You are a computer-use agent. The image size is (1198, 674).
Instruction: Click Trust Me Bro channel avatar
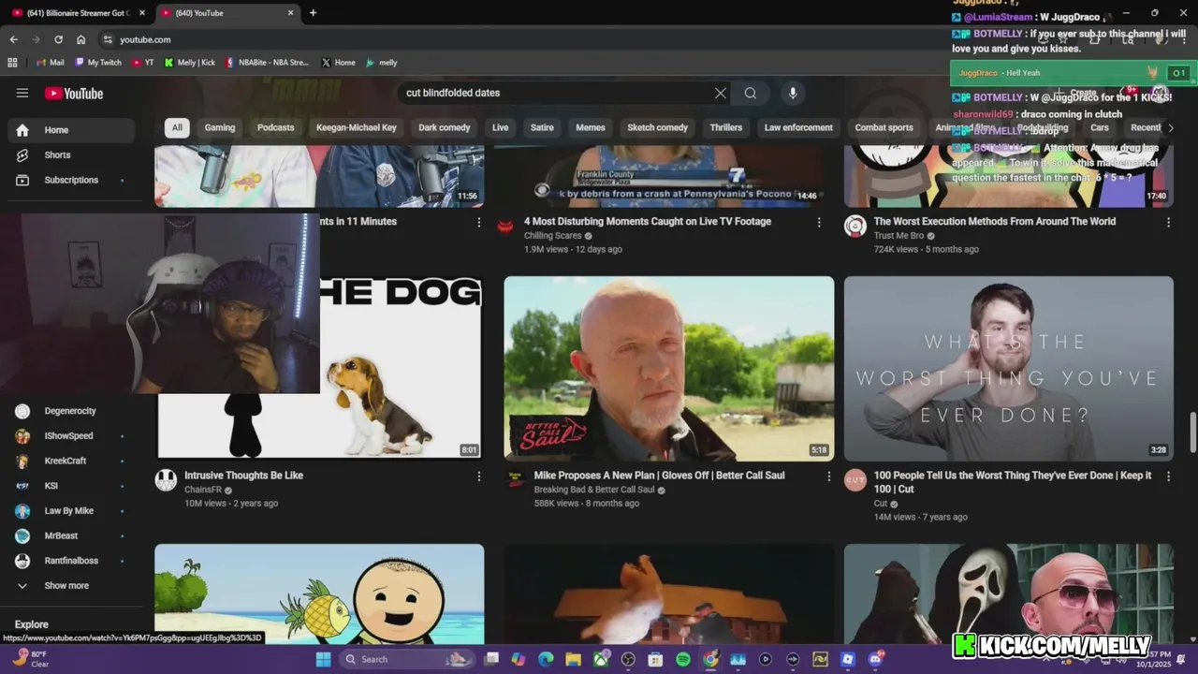[855, 226]
